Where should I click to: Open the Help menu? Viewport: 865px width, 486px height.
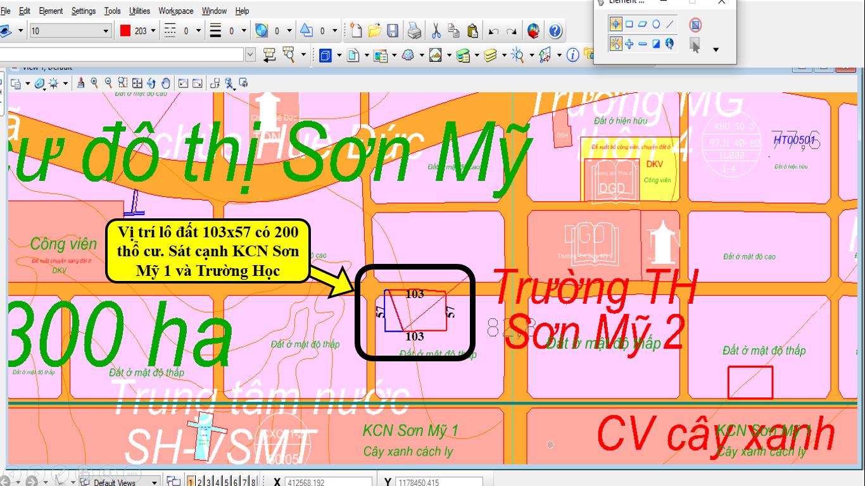pyautogui.click(x=242, y=11)
